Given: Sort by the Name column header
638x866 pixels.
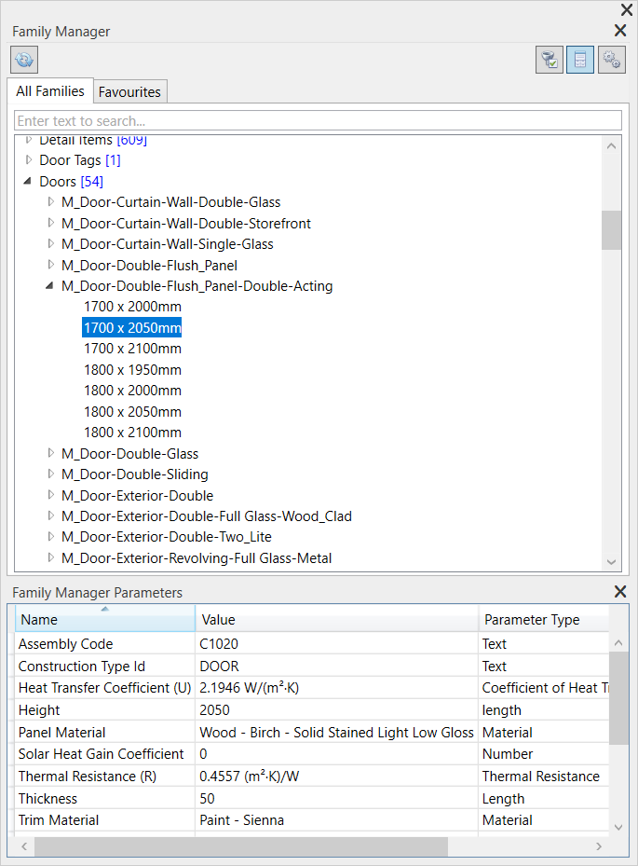Looking at the screenshot, I should coord(105,619).
